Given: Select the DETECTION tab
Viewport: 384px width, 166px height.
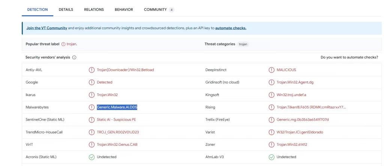Looking at the screenshot, I should [37, 9].
